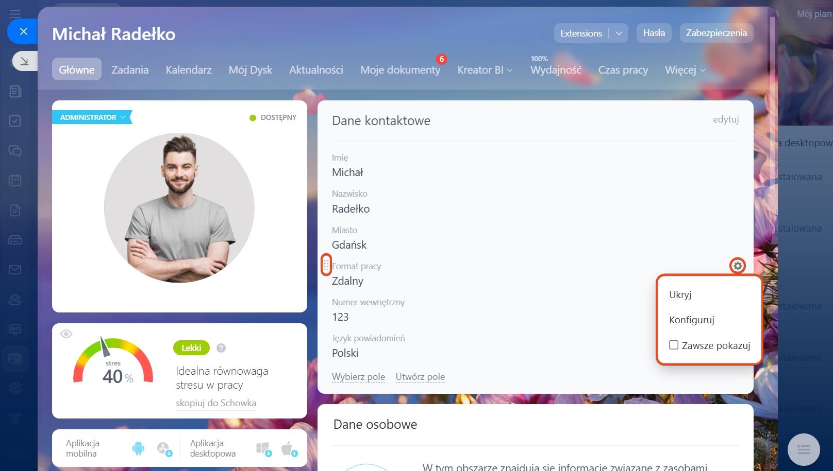Open the Workgroups people icon in sidebar
The height and width of the screenshot is (471, 833).
pos(15,300)
